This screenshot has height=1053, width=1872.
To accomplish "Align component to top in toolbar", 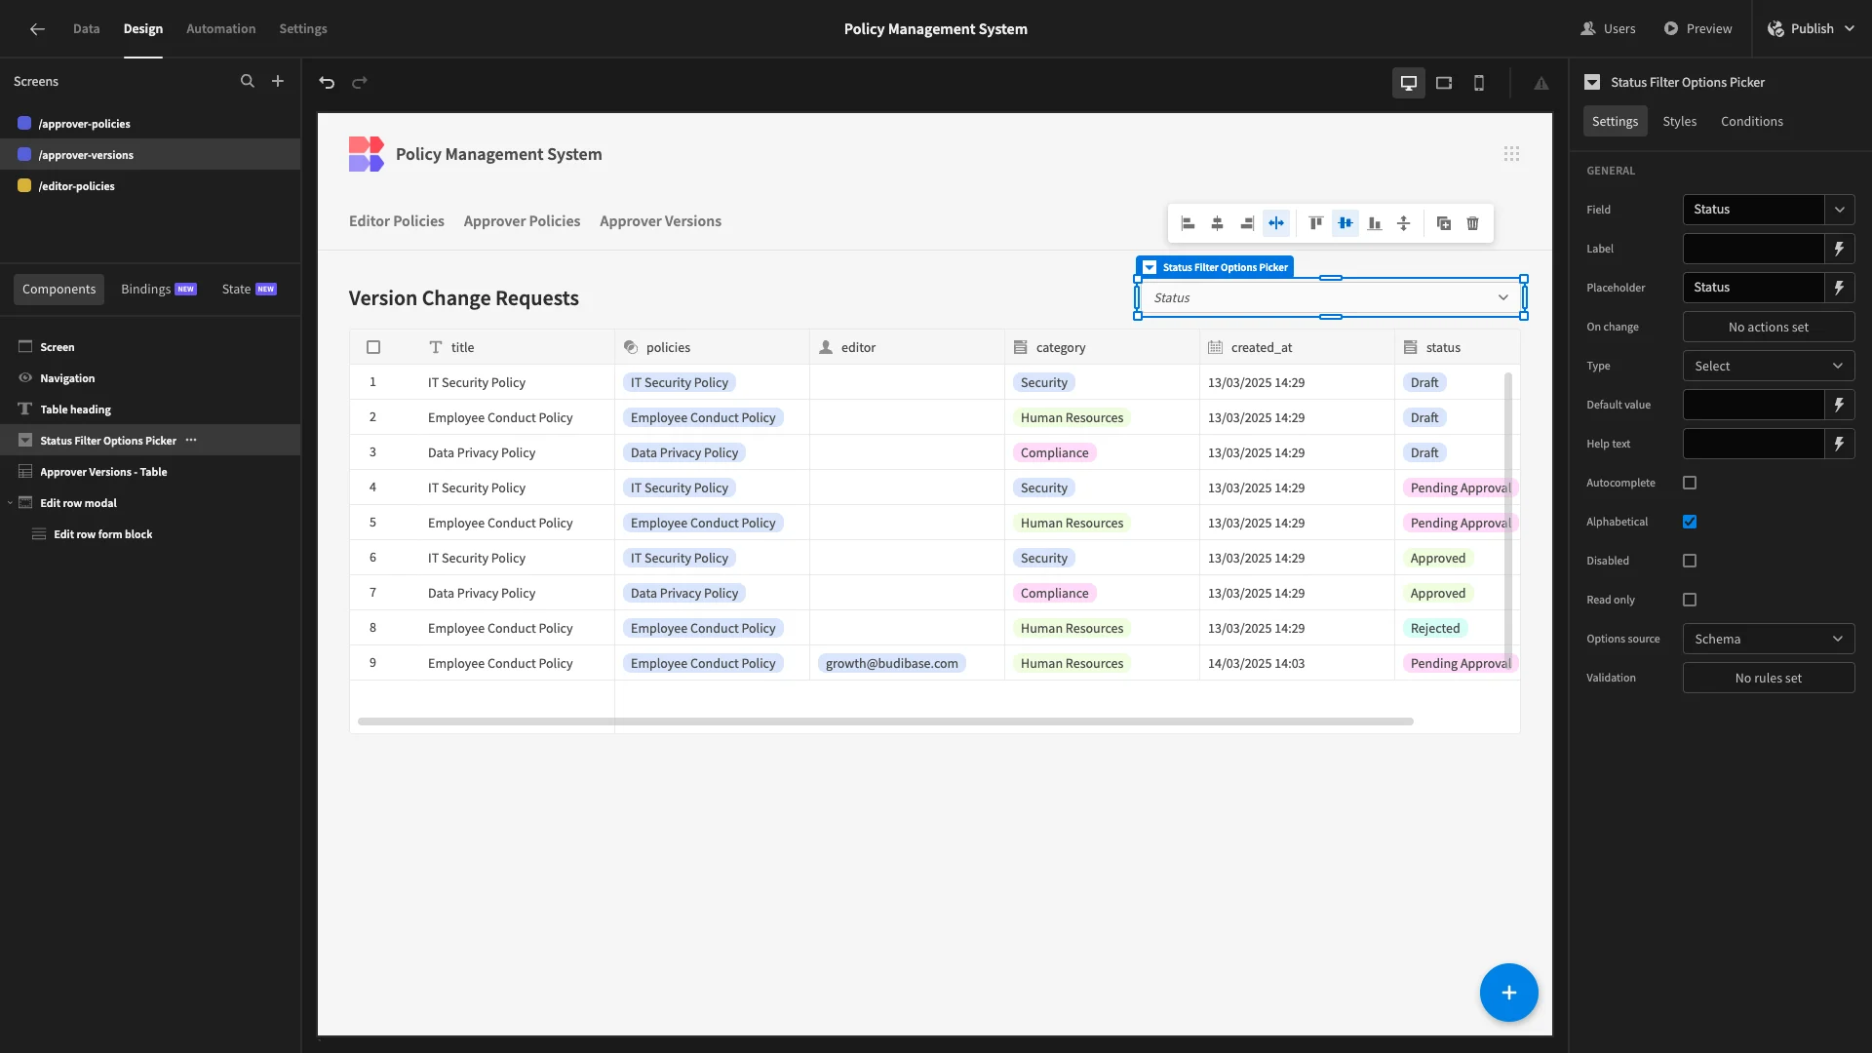I will point(1316,223).
